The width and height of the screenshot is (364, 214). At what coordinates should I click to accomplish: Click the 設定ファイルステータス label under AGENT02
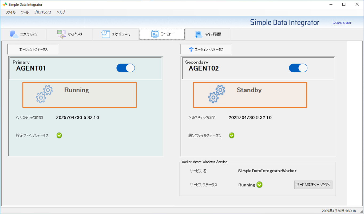205,135
